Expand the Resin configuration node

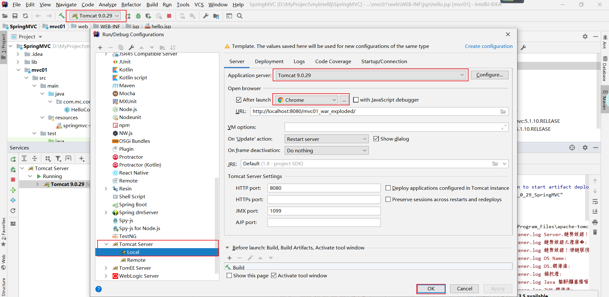106,188
